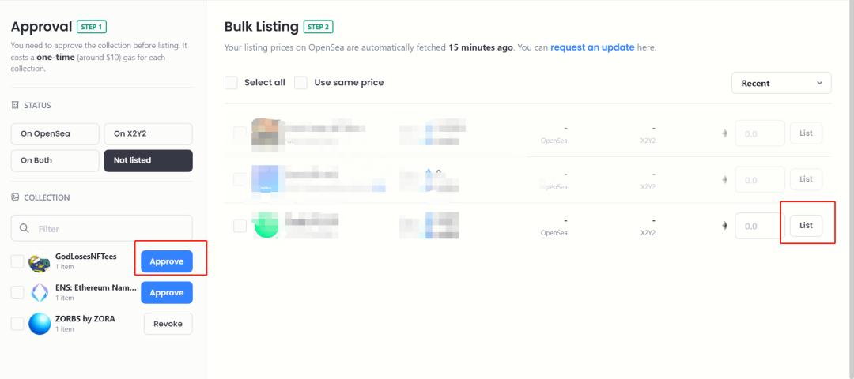
Task: Check the Select all checkbox
Action: (231, 83)
